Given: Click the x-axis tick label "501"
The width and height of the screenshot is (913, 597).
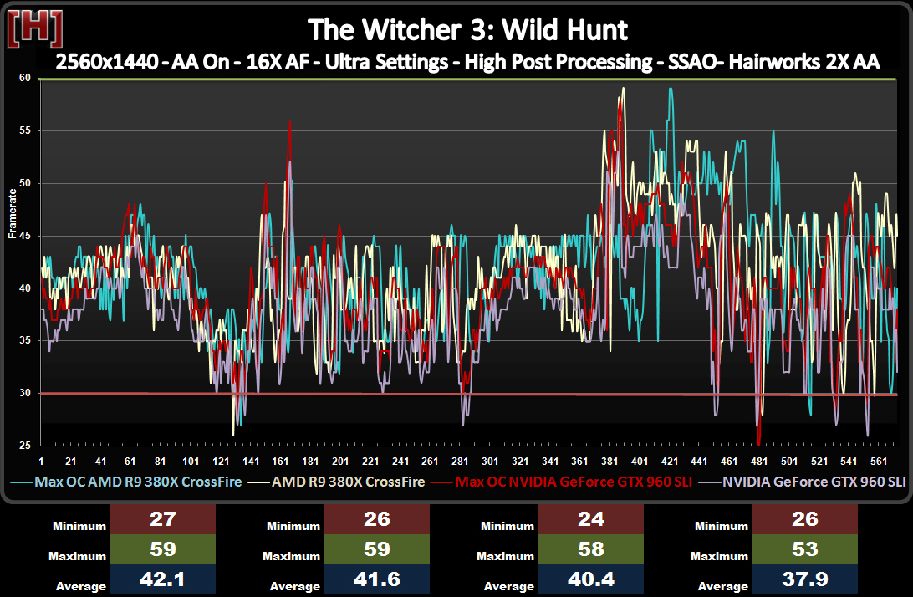Looking at the screenshot, I should [789, 462].
